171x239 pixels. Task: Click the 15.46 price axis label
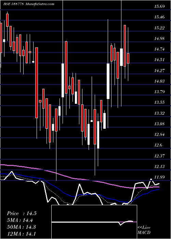click(x=160, y=17)
